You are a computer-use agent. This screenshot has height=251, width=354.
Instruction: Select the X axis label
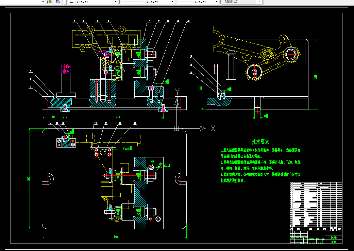point(213,129)
